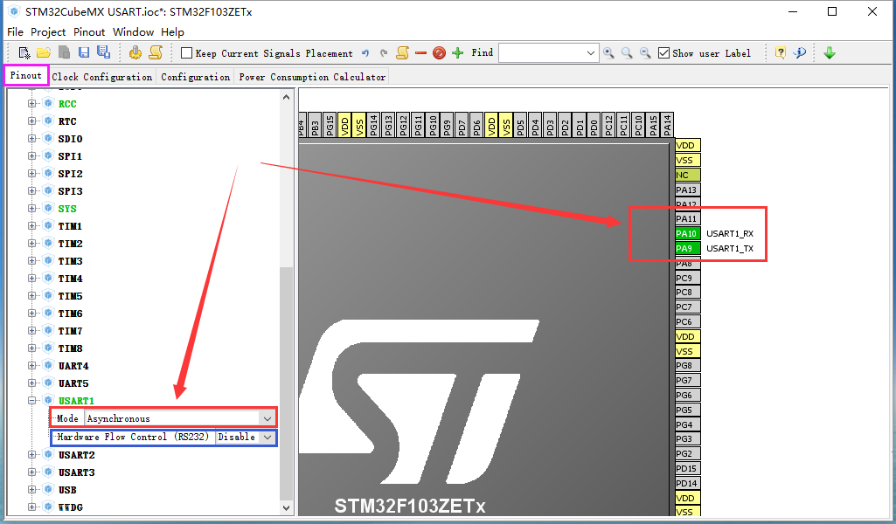Image resolution: width=896 pixels, height=524 pixels.
Task: Click the scroll icon next to redo
Action: tap(402, 53)
